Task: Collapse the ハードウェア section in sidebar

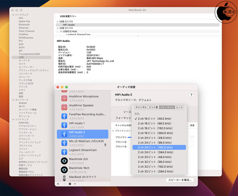Action: [x=13, y=15]
